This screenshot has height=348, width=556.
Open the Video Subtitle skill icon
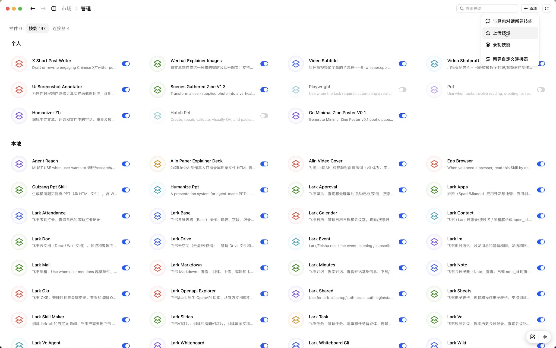[296, 64]
